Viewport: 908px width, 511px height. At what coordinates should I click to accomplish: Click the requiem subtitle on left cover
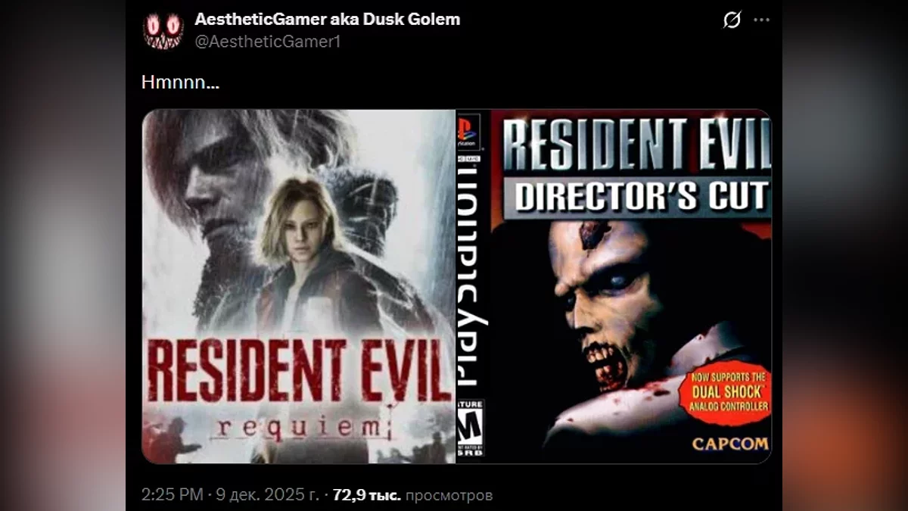(303, 428)
